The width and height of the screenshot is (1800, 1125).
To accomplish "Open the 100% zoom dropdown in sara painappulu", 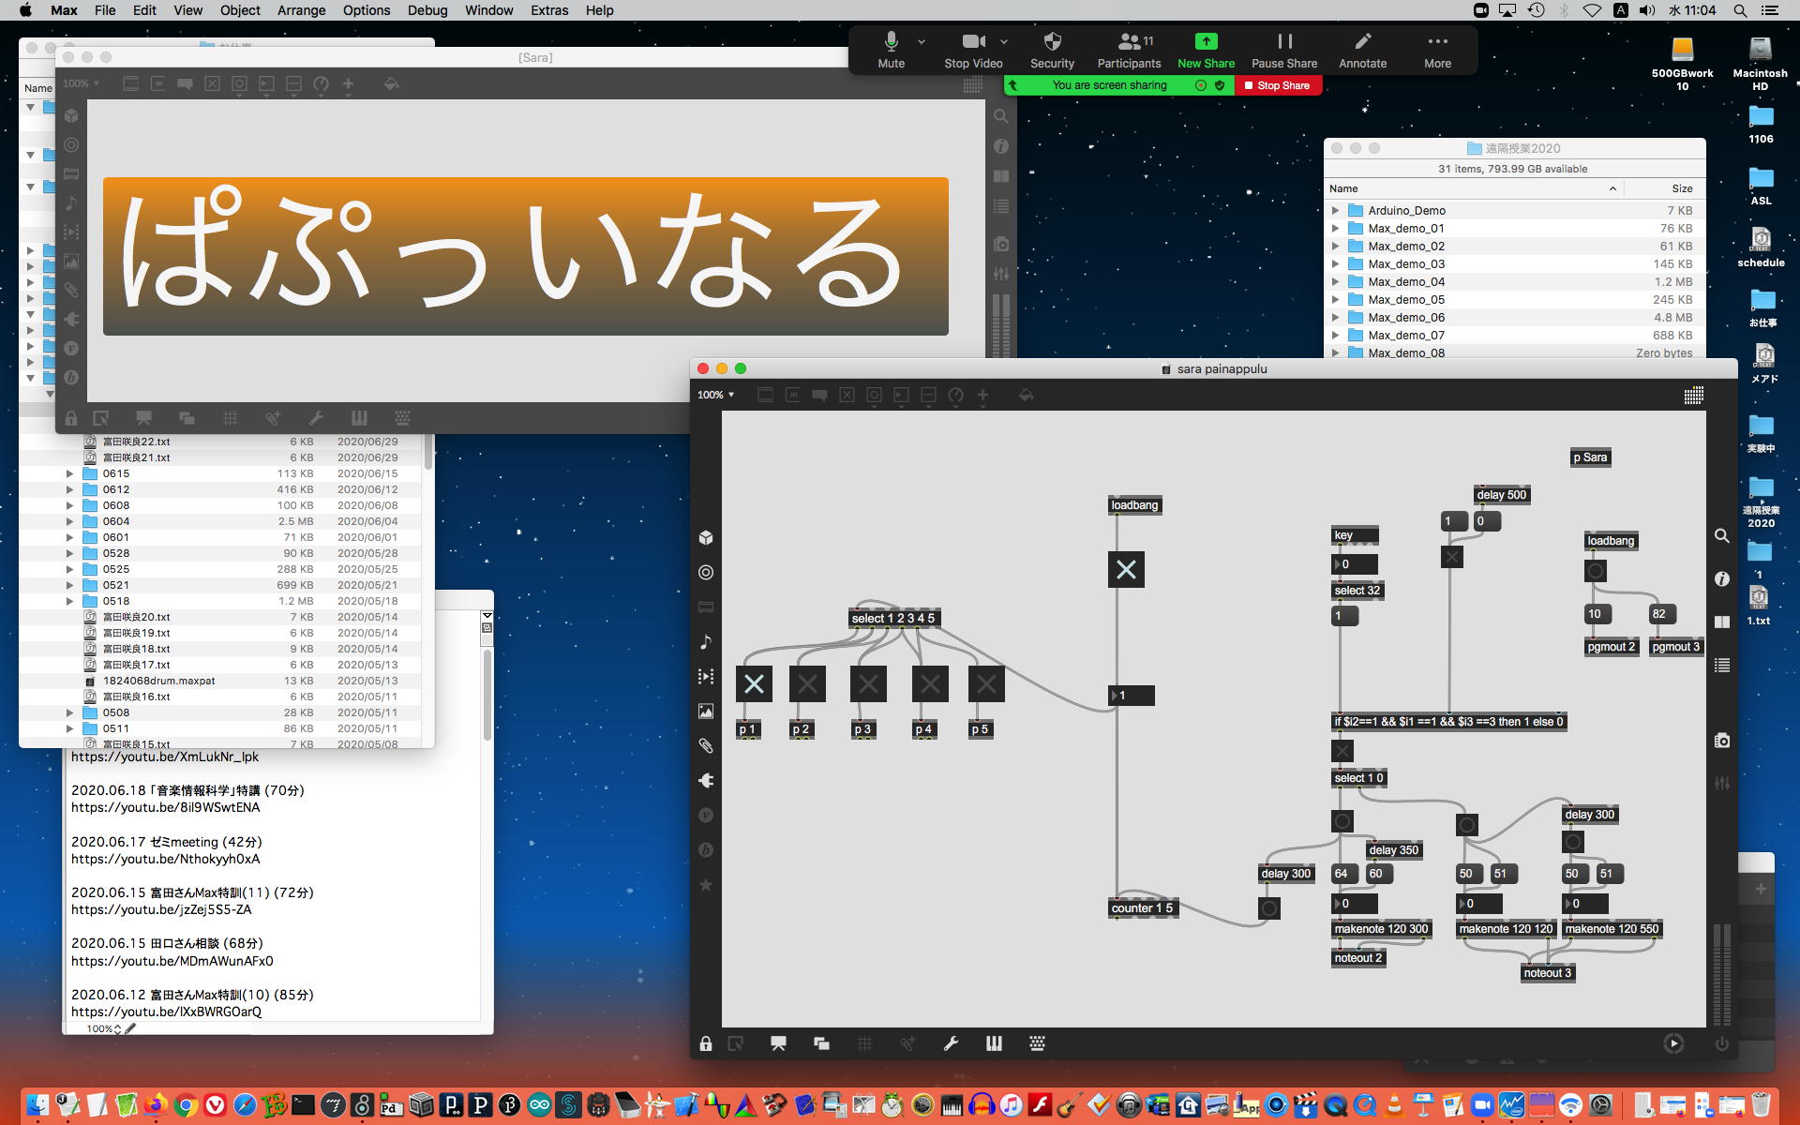I will tap(716, 395).
